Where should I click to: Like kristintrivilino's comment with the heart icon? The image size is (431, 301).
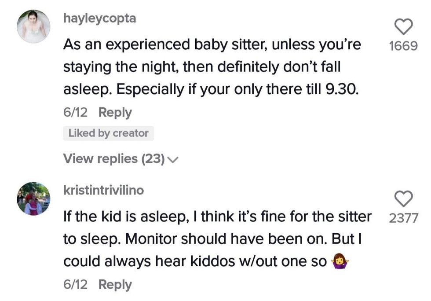[403, 199]
